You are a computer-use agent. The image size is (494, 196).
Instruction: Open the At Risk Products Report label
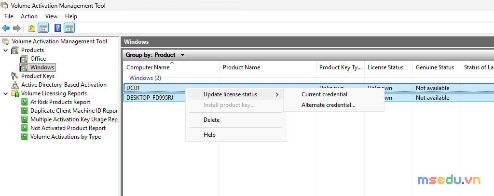(60, 102)
